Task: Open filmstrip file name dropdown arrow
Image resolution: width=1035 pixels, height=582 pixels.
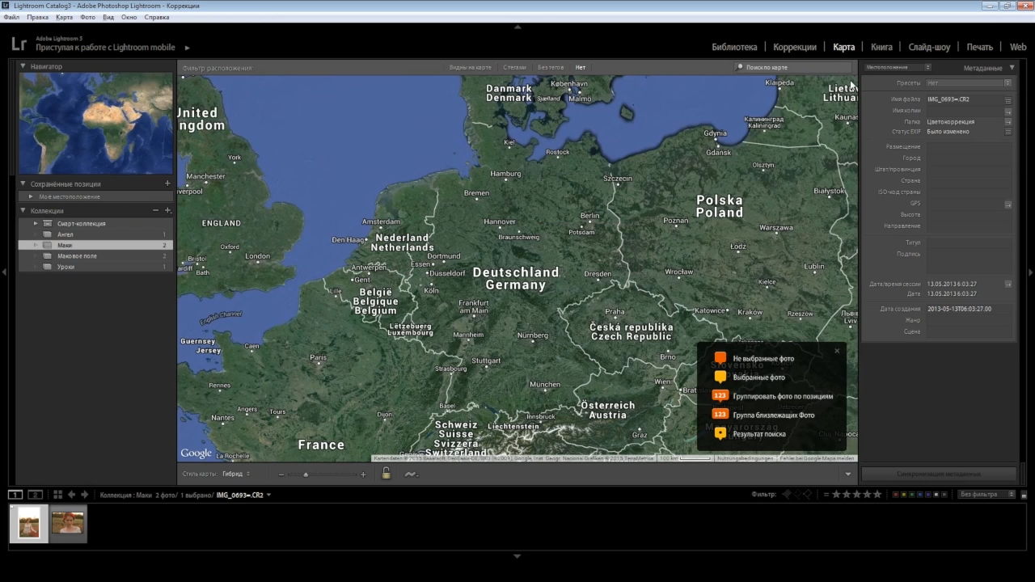Action: pyautogui.click(x=268, y=495)
